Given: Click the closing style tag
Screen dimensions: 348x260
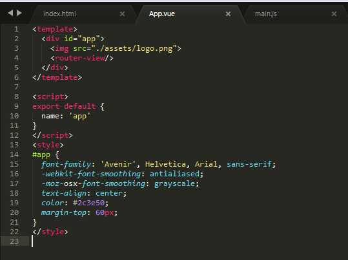Looking at the screenshot, I should [50, 232].
